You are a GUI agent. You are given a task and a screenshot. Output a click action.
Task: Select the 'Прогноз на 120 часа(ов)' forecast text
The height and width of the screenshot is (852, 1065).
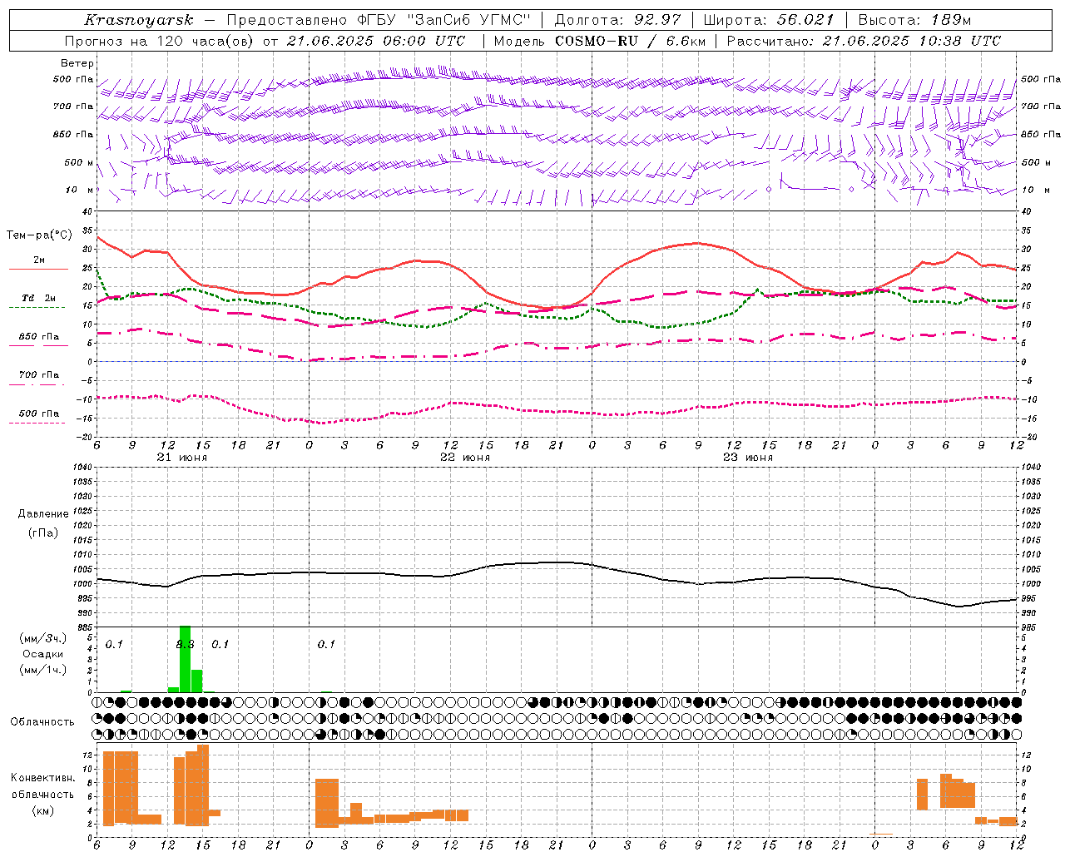(x=160, y=41)
